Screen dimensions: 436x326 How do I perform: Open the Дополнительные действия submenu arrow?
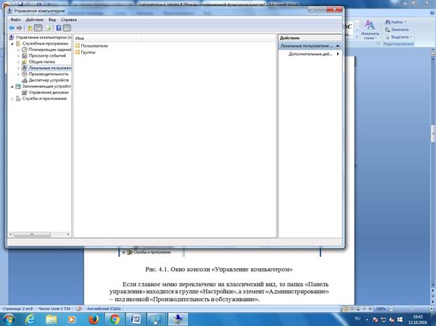pos(338,54)
